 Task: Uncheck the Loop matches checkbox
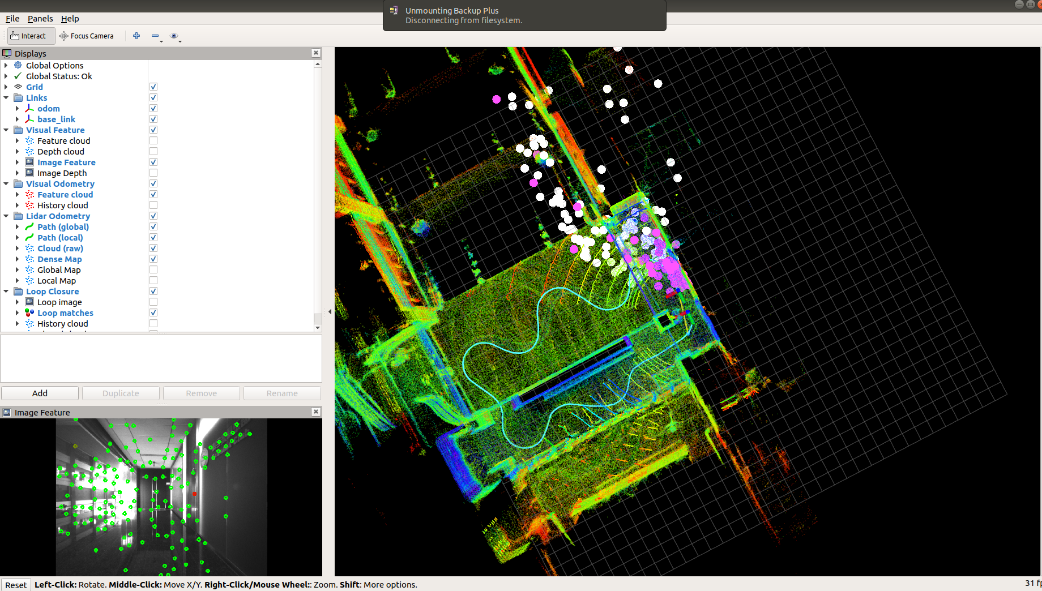153,312
